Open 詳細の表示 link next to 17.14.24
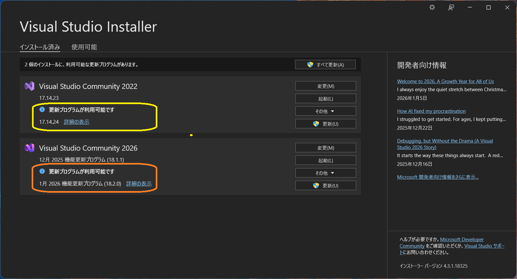Image resolution: width=517 pixels, height=279 pixels. pyautogui.click(x=77, y=122)
